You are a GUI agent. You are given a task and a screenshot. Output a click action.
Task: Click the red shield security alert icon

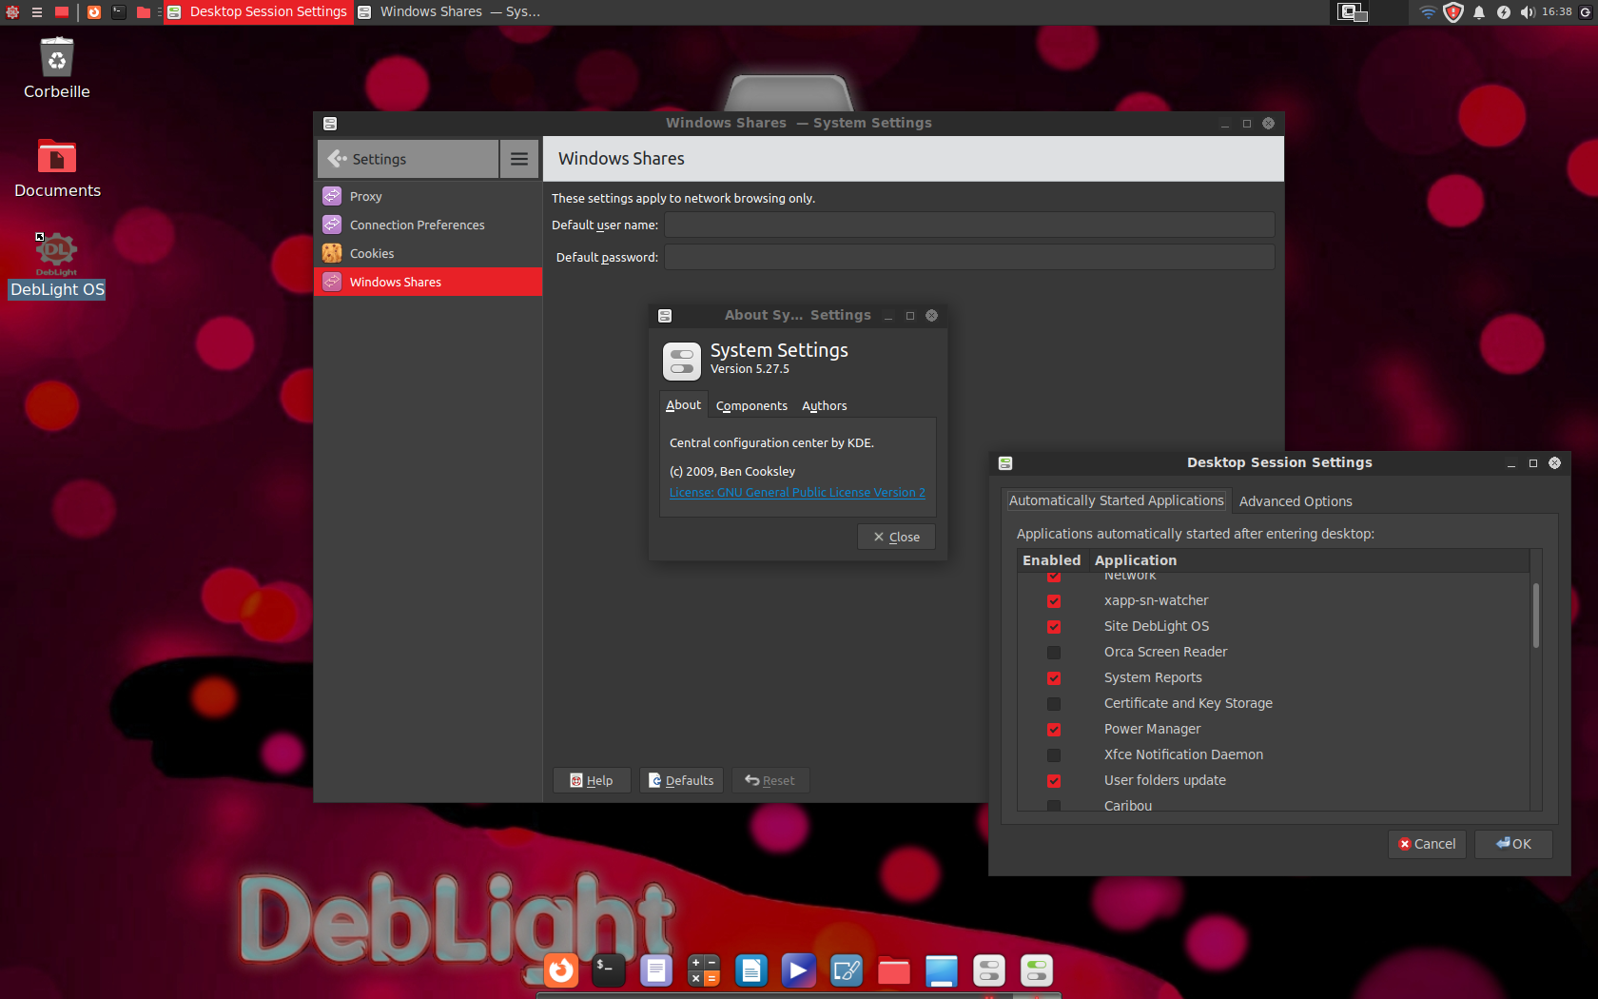point(1452,12)
